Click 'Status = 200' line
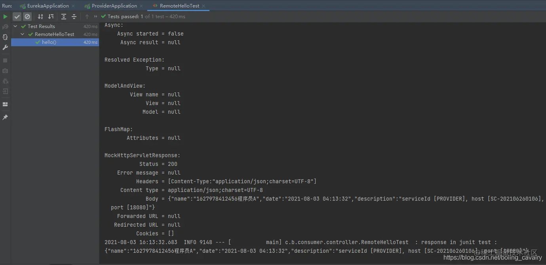546x265 pixels. click(x=158, y=164)
